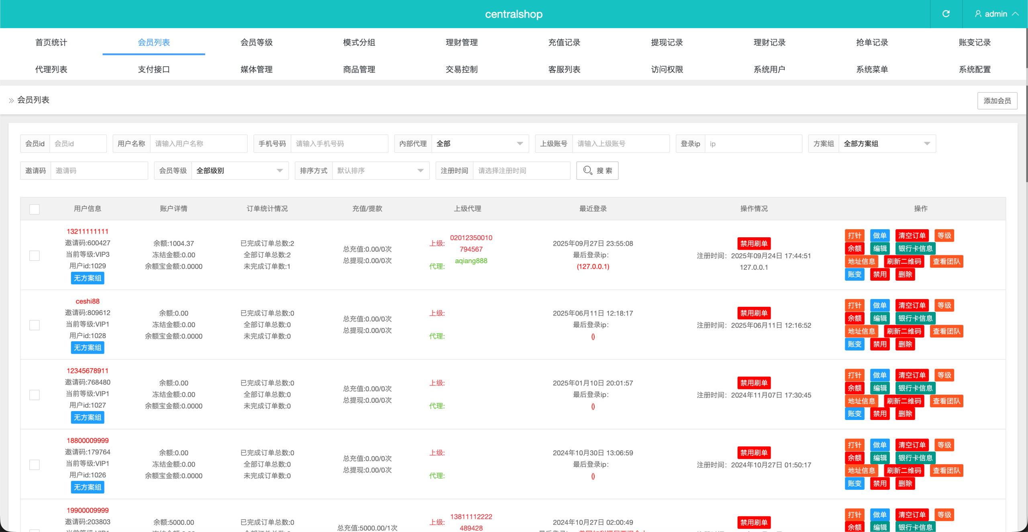
Task: Expand the 排序方式 sorting dropdown
Action: coord(380,171)
